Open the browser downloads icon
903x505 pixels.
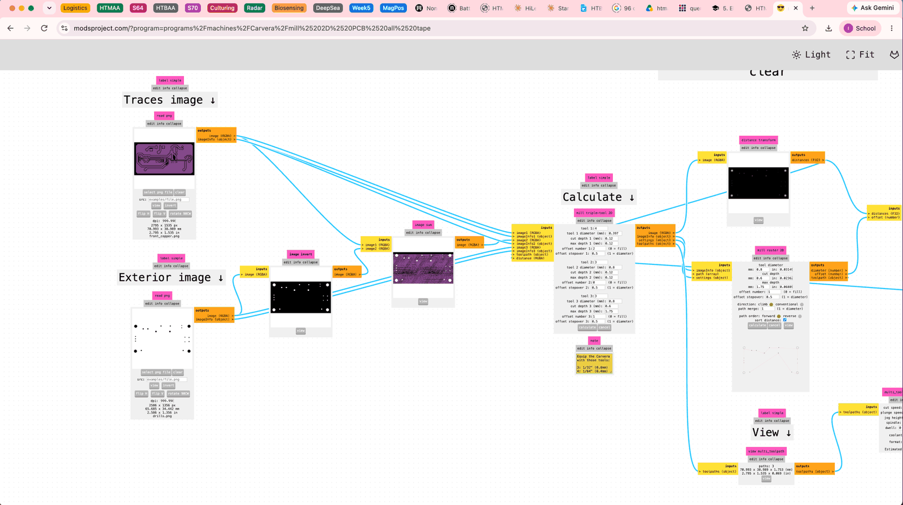click(829, 28)
